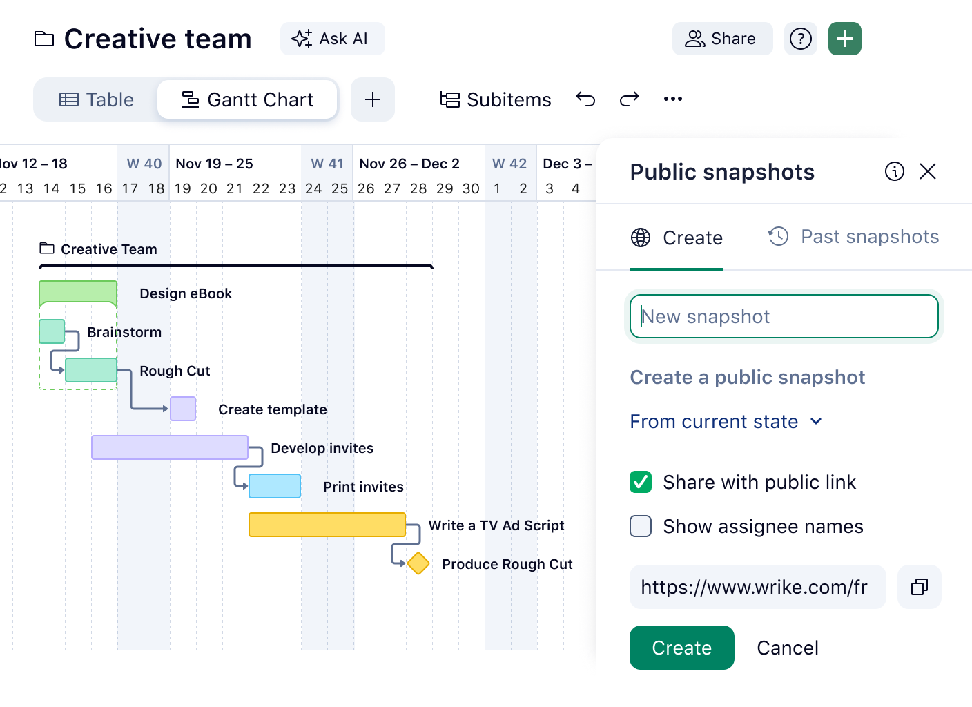Screen dimensions: 972x707
Task: Cancel the snapshot creation
Action: point(788,648)
